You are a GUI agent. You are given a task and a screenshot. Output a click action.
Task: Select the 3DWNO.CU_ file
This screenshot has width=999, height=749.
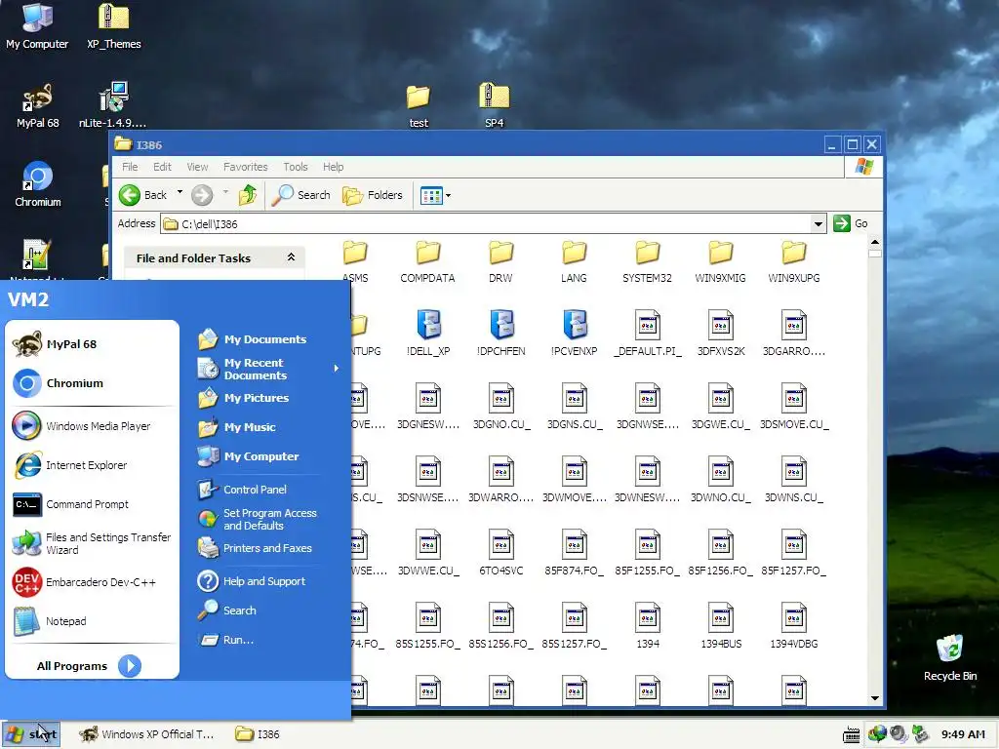click(721, 480)
